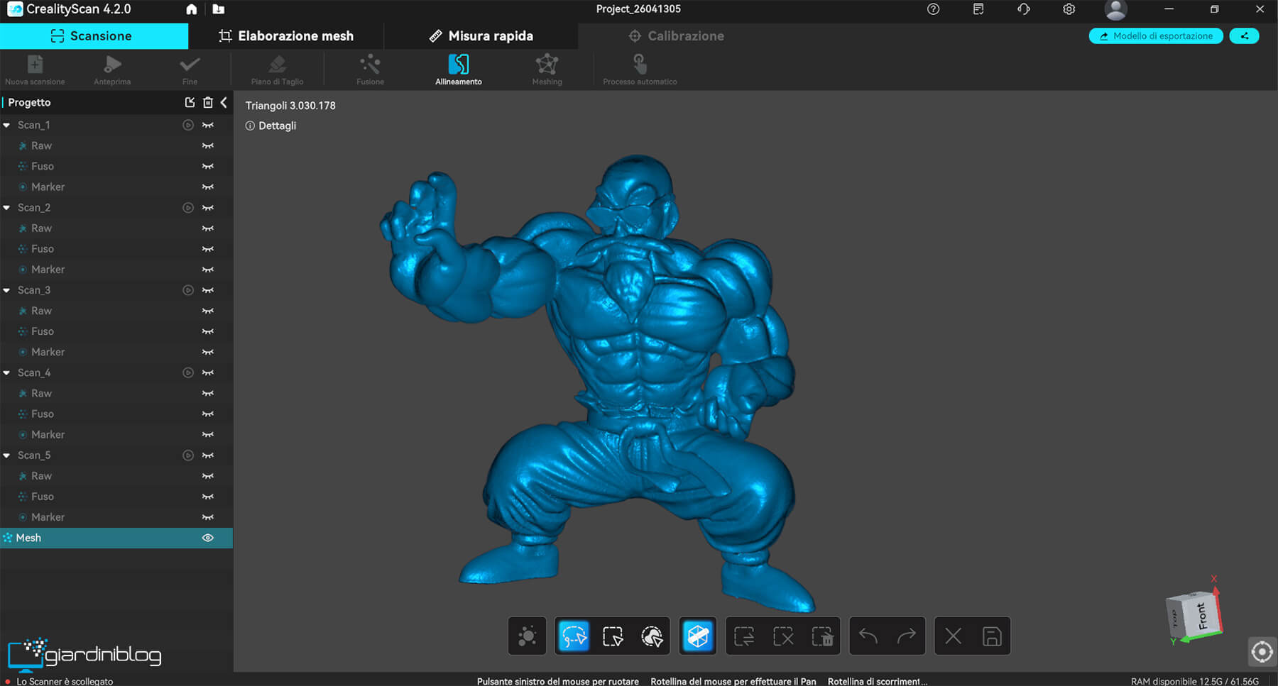Viewport: 1278px width, 686px height.
Task: Collapse the Scan_2 tree group
Action: click(7, 208)
